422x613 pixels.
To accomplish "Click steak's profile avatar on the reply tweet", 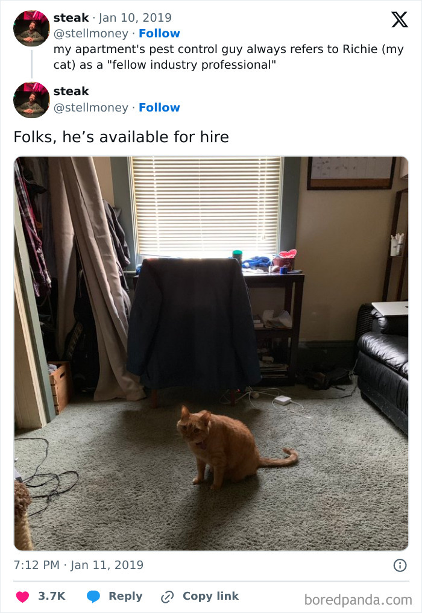I will pos(31,99).
